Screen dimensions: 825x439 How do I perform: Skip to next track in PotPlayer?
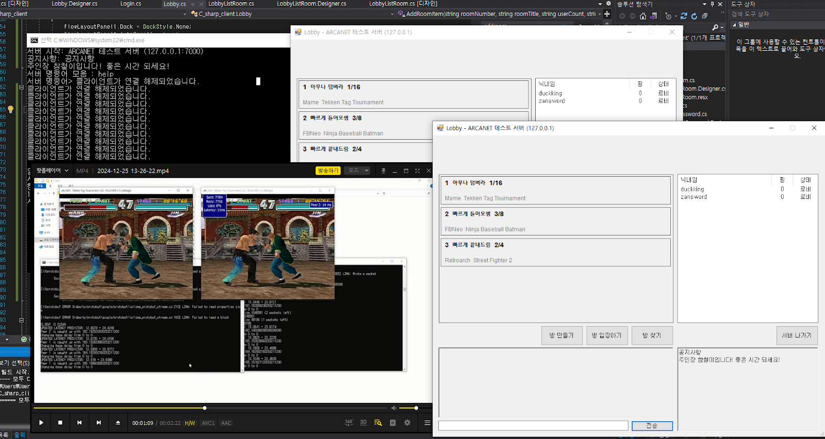coord(98,423)
